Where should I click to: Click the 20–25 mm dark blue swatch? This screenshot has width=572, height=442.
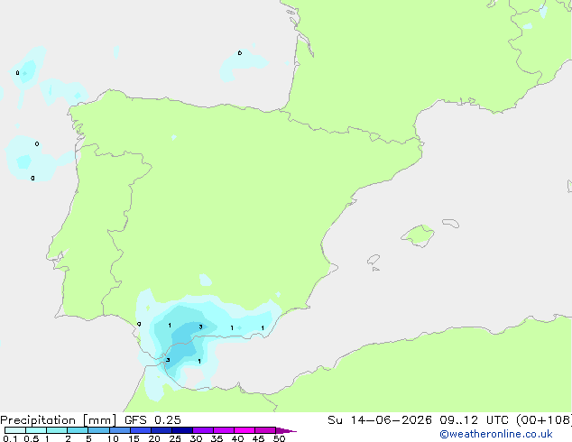[161, 430]
